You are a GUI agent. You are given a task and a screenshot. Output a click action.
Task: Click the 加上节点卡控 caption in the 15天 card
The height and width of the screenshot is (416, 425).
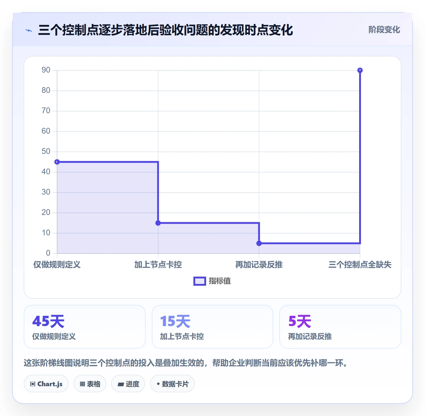tap(182, 336)
